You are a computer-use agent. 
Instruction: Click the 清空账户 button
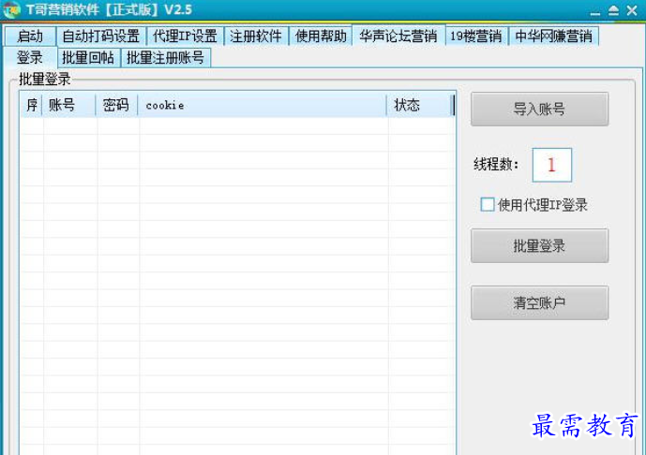click(x=539, y=303)
